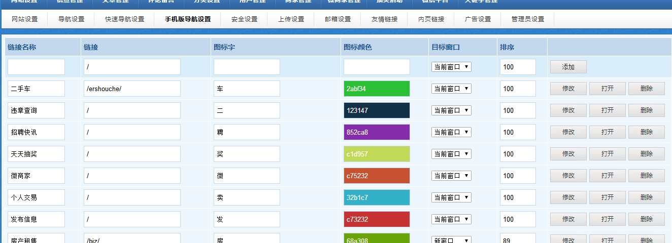Expand target window dropdown for 天天抽奖 row

pyautogui.click(x=451, y=154)
